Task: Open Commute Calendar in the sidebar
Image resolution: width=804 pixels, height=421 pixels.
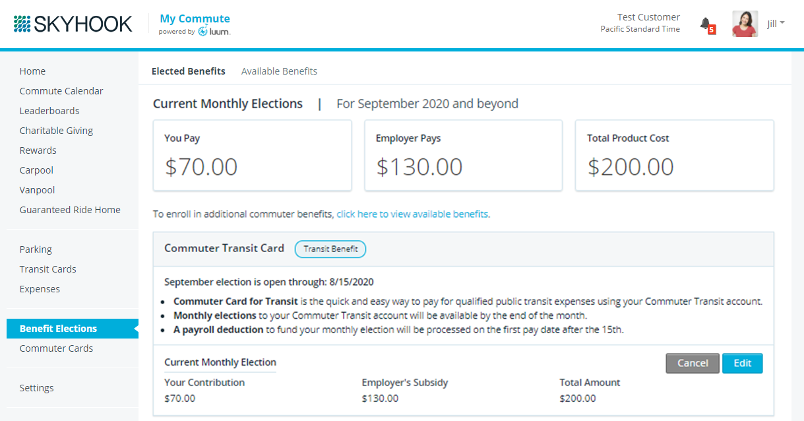Action: (61, 91)
